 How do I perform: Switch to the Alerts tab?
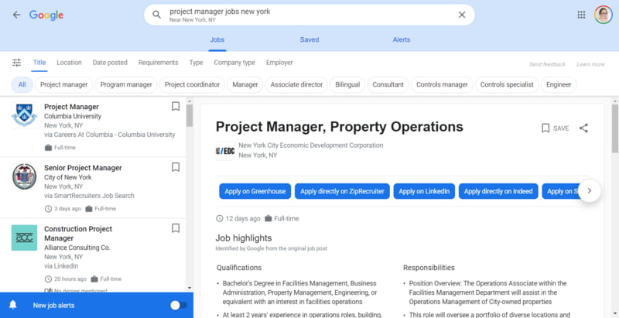coord(402,40)
